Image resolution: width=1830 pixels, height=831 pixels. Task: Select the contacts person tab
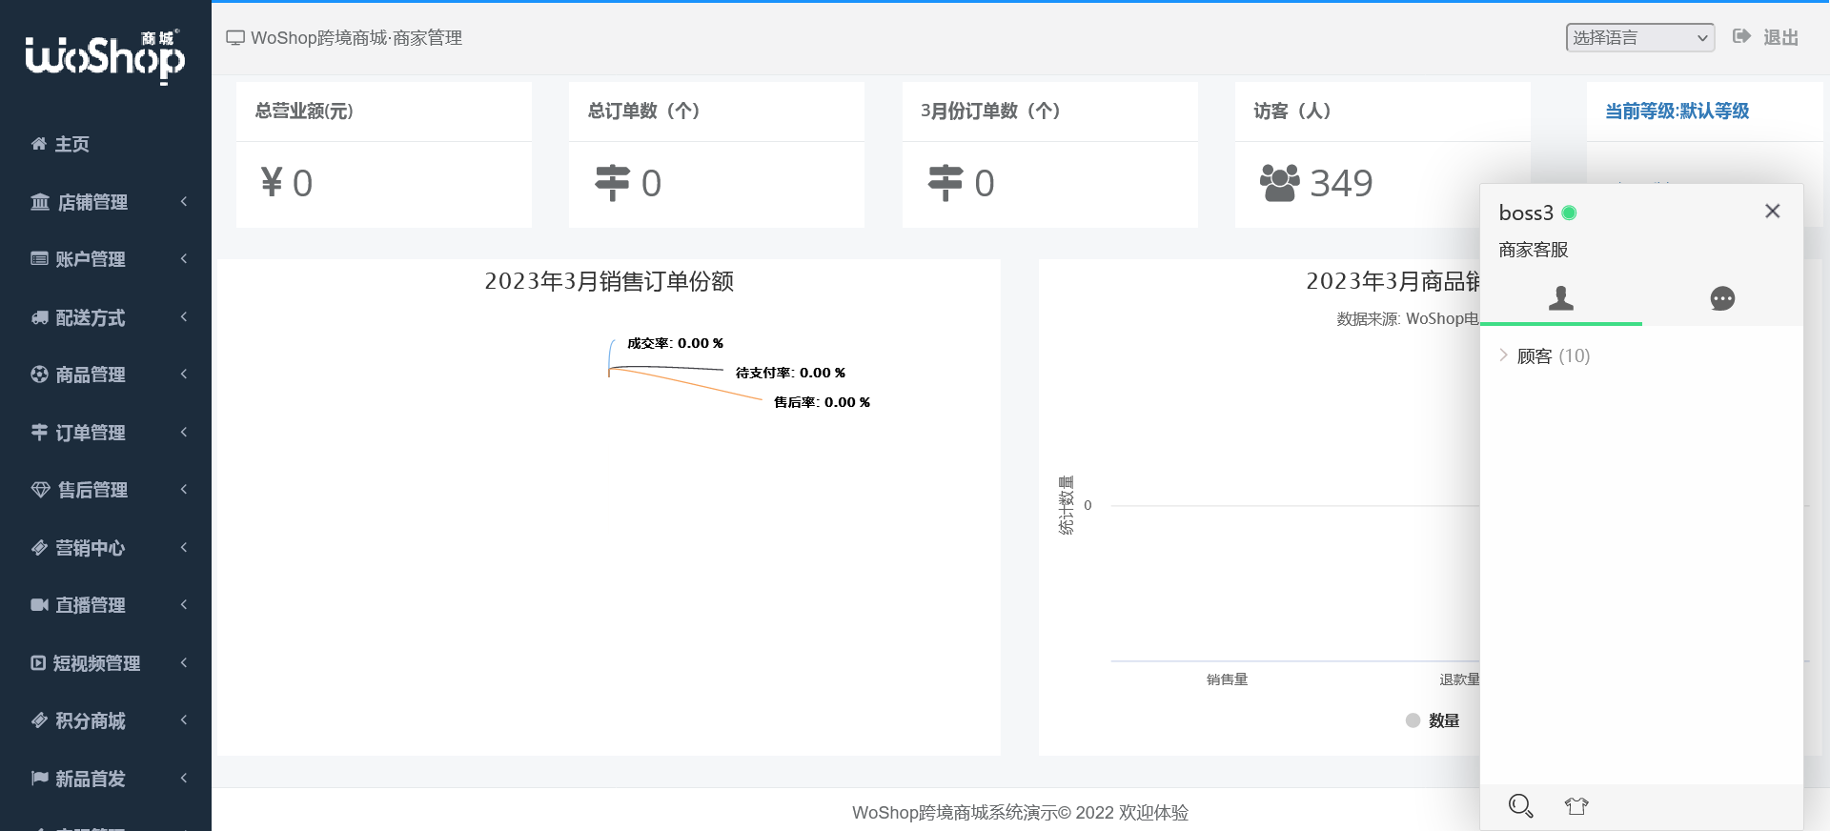pos(1560,298)
